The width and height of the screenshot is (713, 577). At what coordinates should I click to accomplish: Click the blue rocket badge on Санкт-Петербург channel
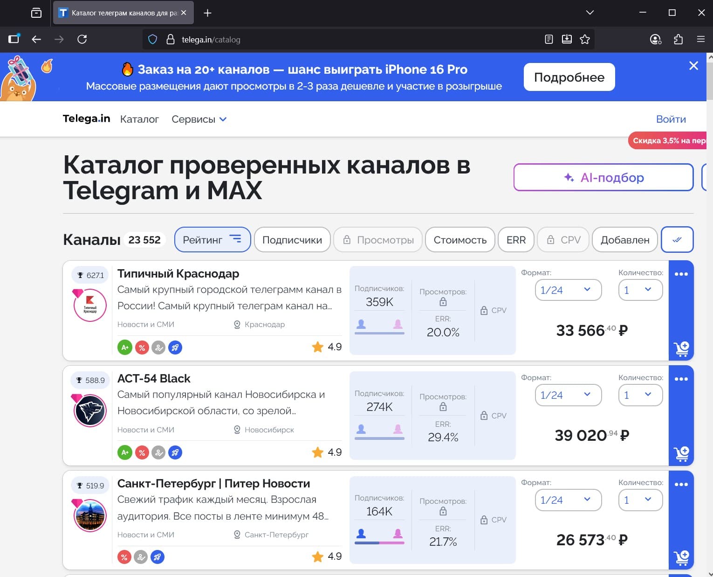(158, 557)
